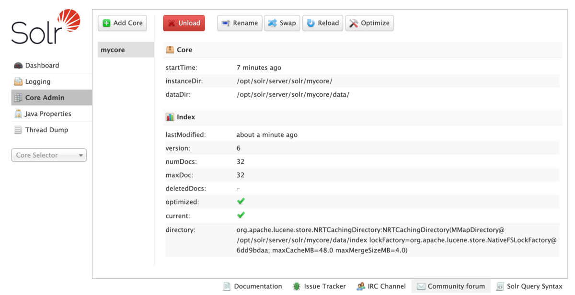Viewport: 575px width, 295px height.
Task: Open the Solr Query Syntax link
Action: (x=529, y=286)
